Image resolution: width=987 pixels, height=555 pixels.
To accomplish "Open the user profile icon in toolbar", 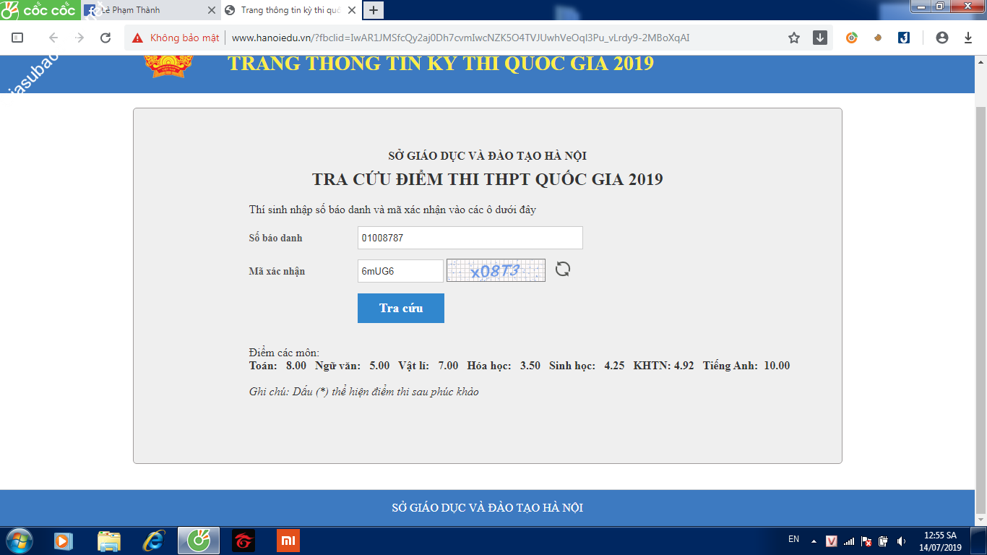I will [941, 38].
